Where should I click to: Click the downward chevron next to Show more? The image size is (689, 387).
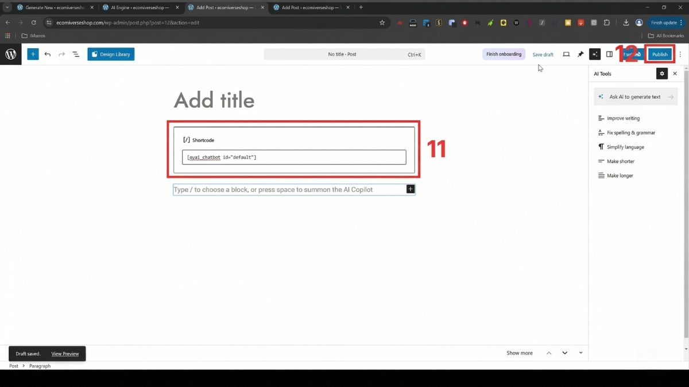tap(565, 353)
